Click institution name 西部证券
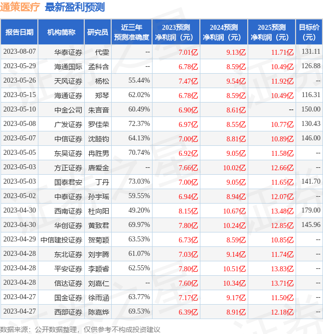Viewport: 323px width, 334px height. pos(68,312)
